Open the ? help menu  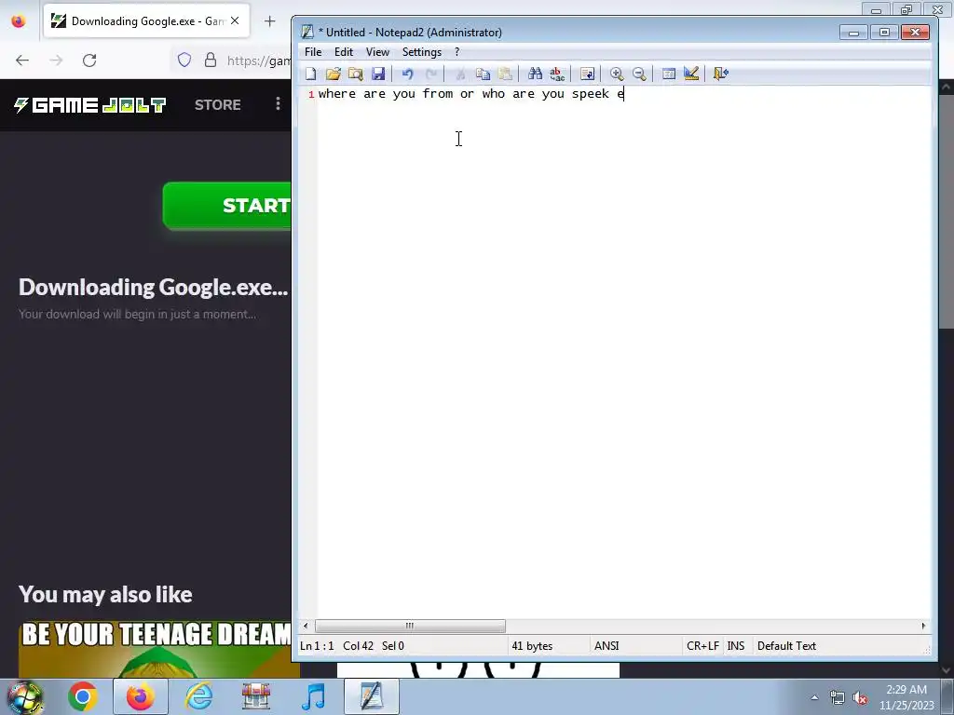click(x=457, y=52)
